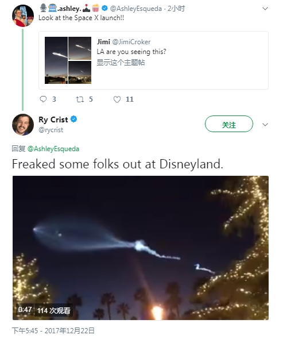Expand the chevron menu on Ashley's tweet

[265, 9]
